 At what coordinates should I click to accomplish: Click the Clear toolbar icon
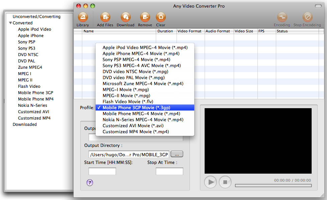click(x=161, y=17)
